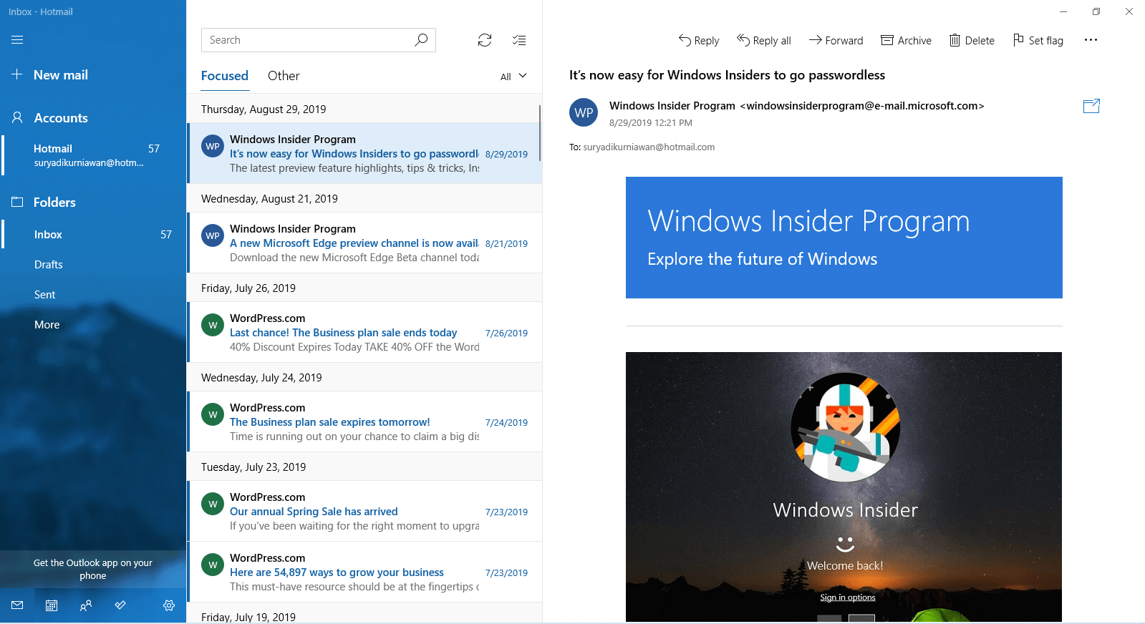Screen dimensions: 1145x624
Task: Switch to Mail app icon in bottom bar
Action: click(17, 605)
